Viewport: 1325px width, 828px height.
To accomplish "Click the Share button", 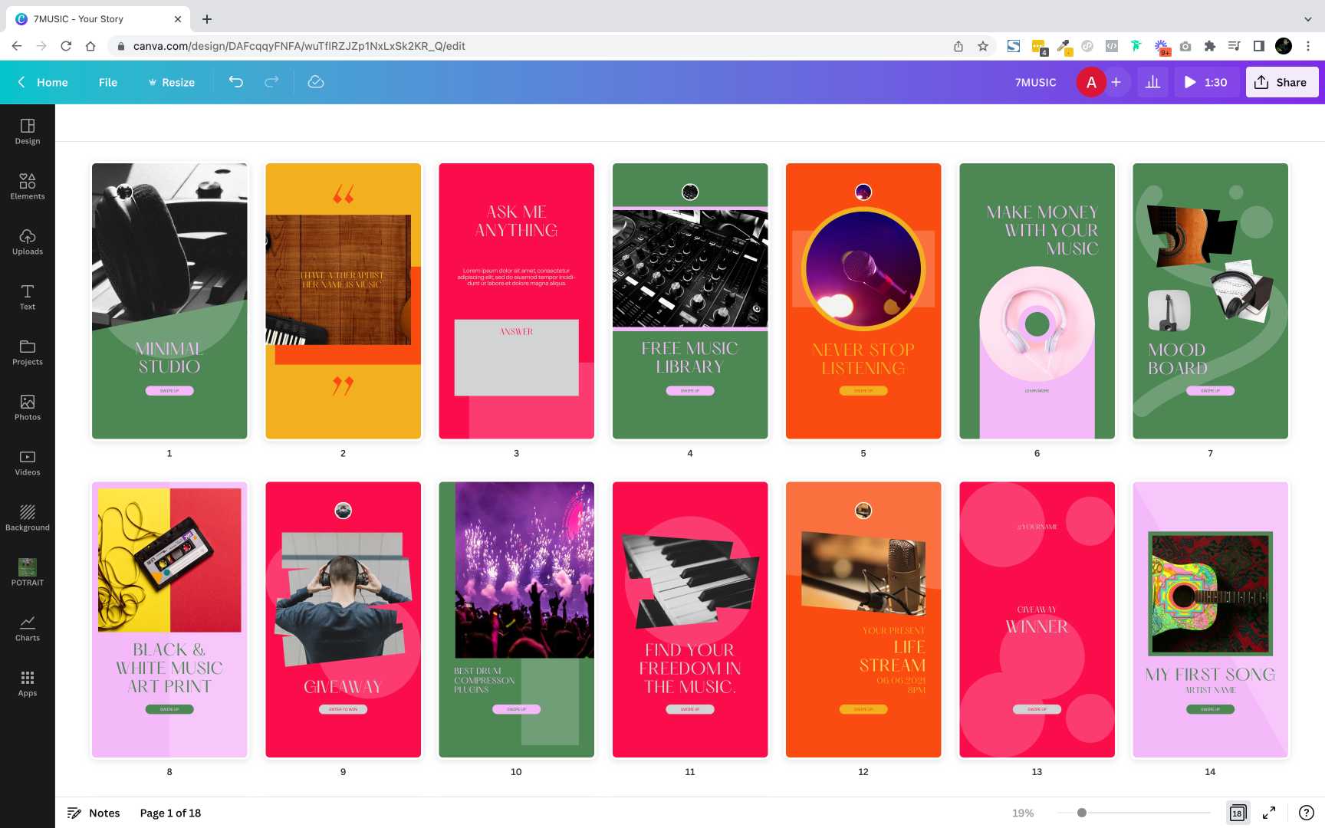I will tap(1281, 82).
